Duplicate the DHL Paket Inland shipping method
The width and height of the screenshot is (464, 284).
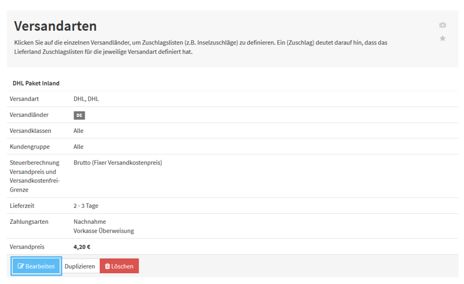click(x=80, y=266)
